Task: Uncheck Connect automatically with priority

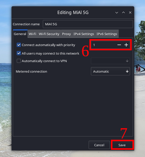Action: [x=19, y=45]
